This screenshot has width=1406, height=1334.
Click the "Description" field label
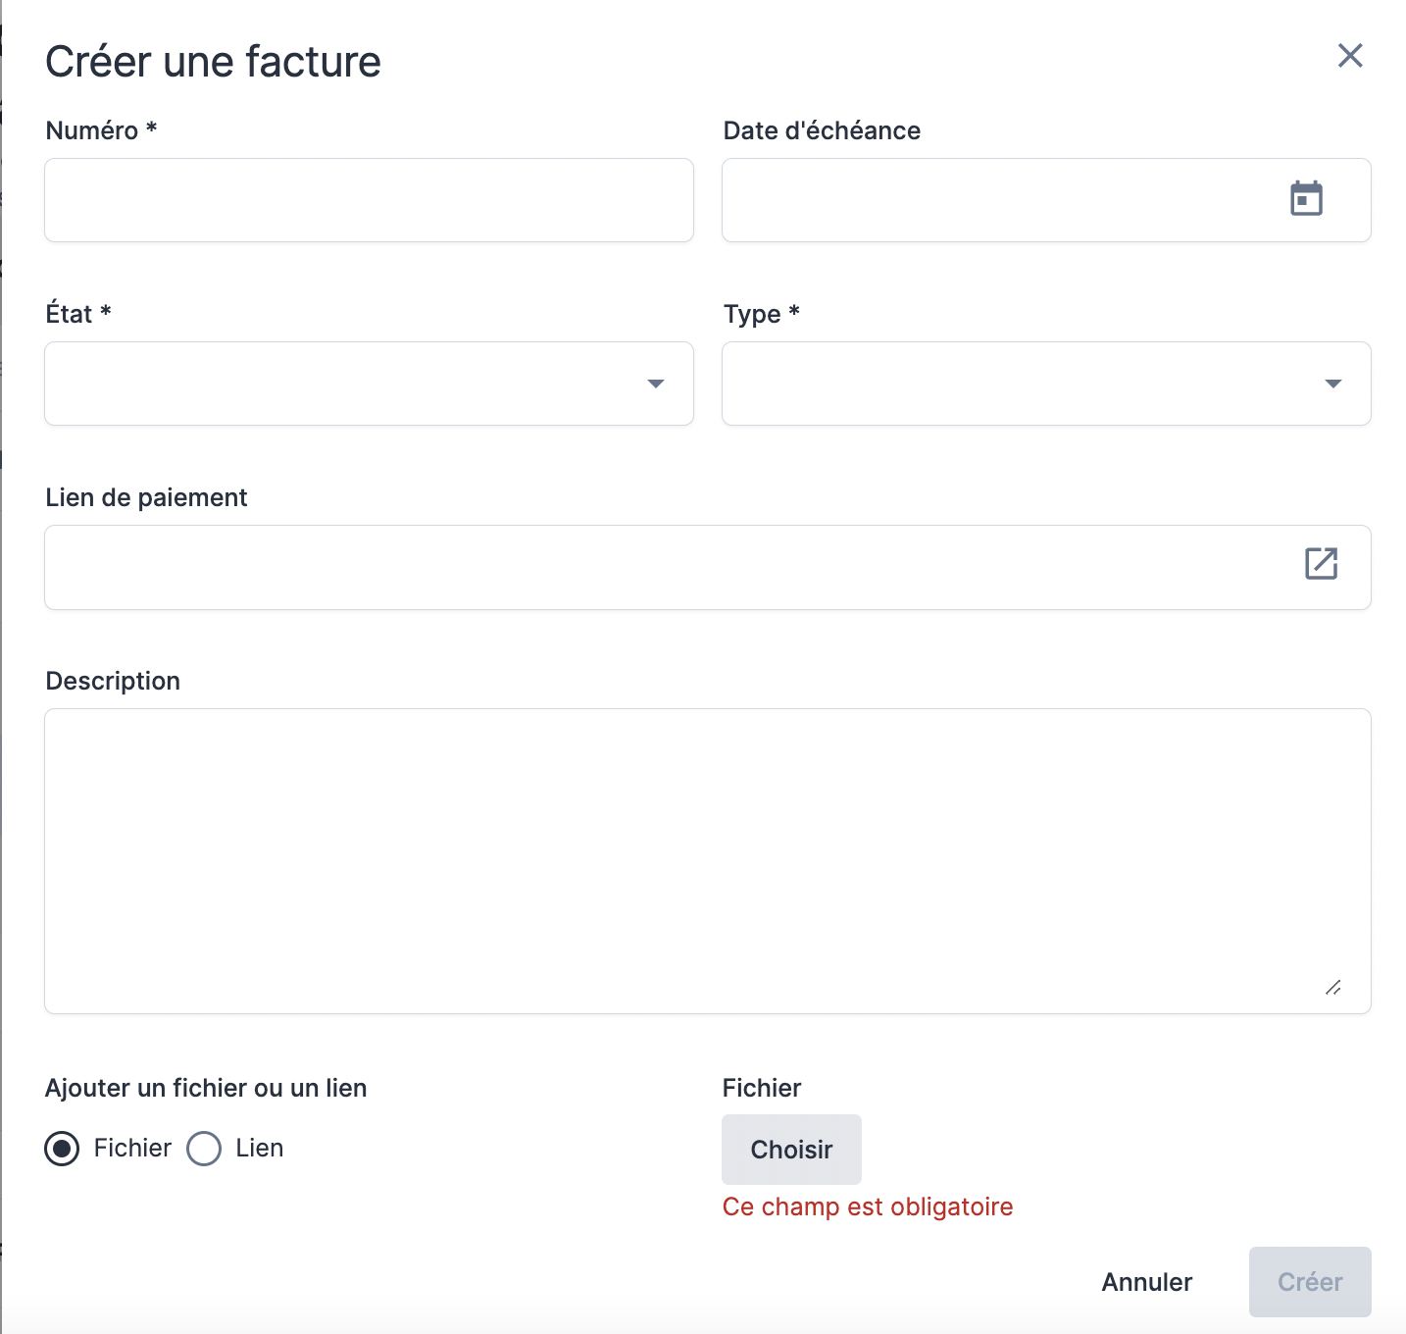click(113, 681)
